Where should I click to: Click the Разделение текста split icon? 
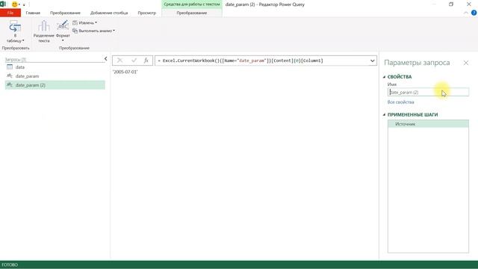44,27
